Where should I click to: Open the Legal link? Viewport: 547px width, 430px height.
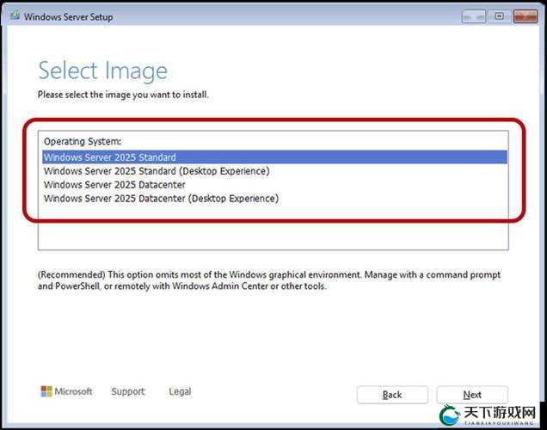(180, 391)
